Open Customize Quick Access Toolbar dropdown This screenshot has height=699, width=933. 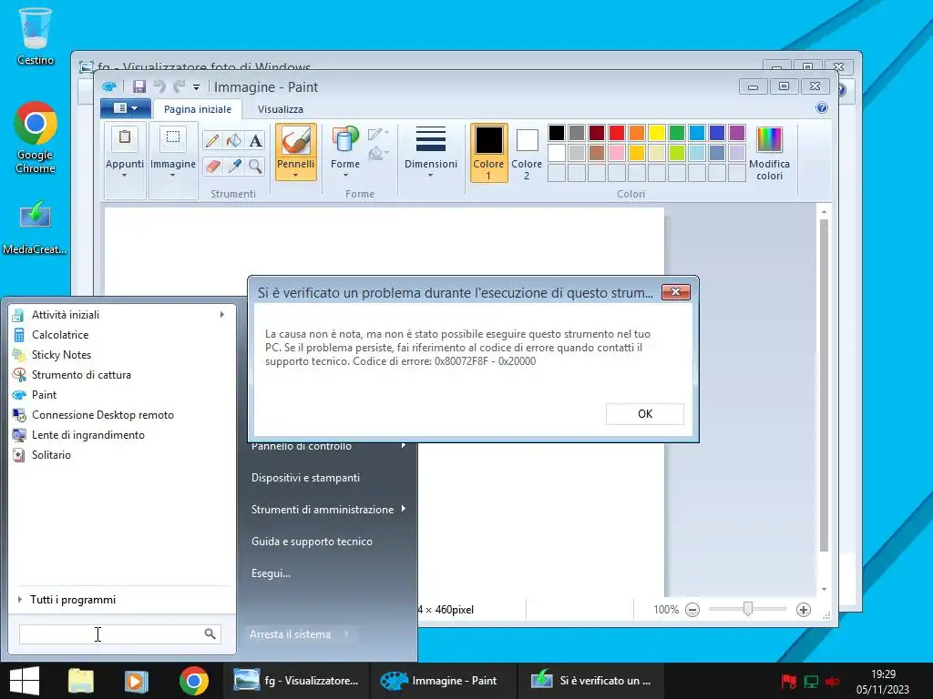[x=196, y=87]
